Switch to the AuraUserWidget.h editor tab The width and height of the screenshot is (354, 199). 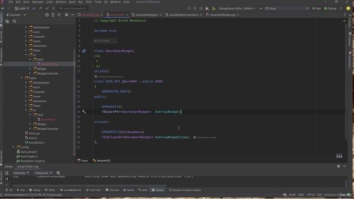point(147,15)
